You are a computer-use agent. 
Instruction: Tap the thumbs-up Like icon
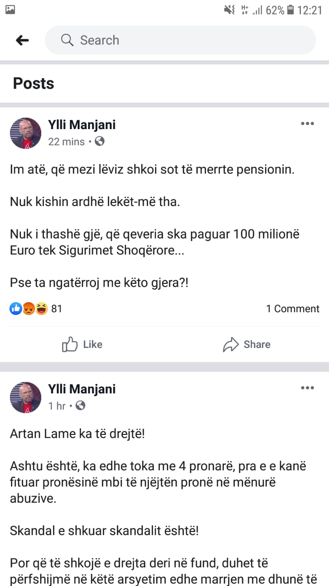click(x=69, y=344)
